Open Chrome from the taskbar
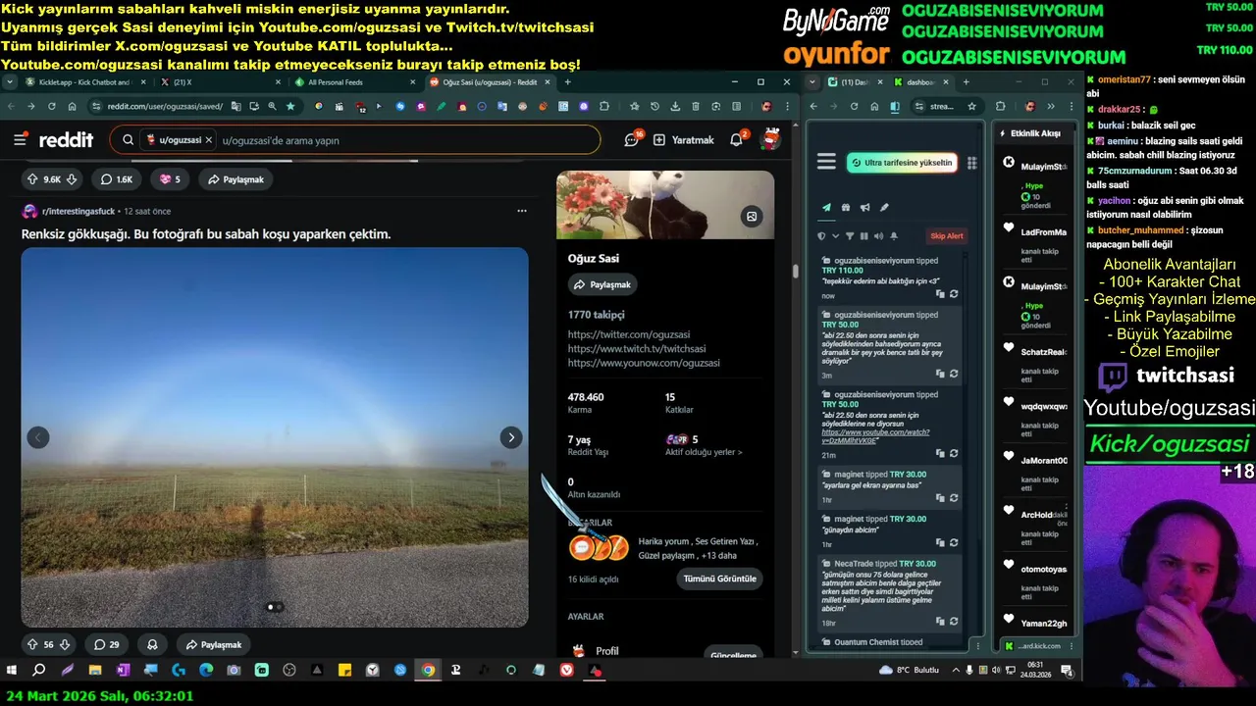The height and width of the screenshot is (706, 1256). click(x=428, y=671)
